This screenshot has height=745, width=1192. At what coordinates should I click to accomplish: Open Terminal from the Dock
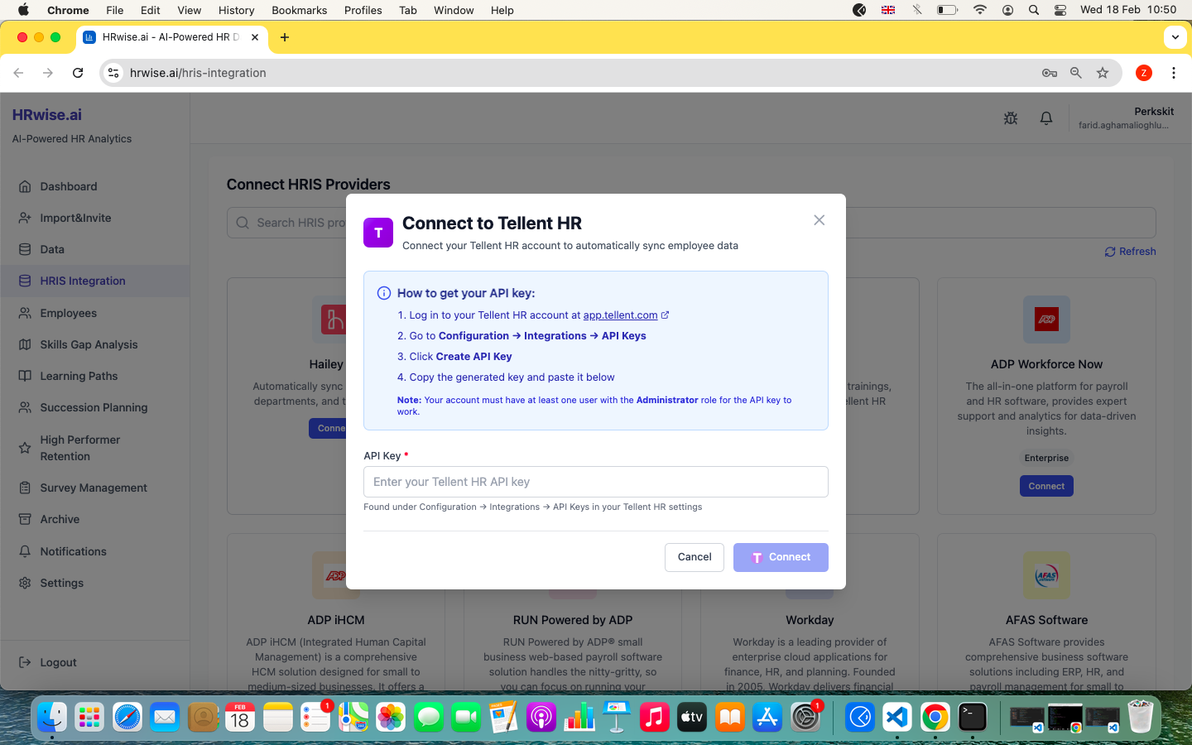973,717
